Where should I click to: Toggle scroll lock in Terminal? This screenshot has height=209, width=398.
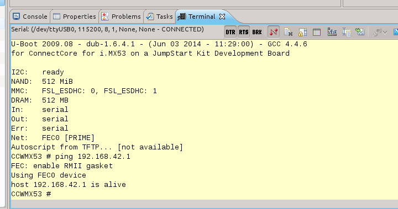coord(302,32)
